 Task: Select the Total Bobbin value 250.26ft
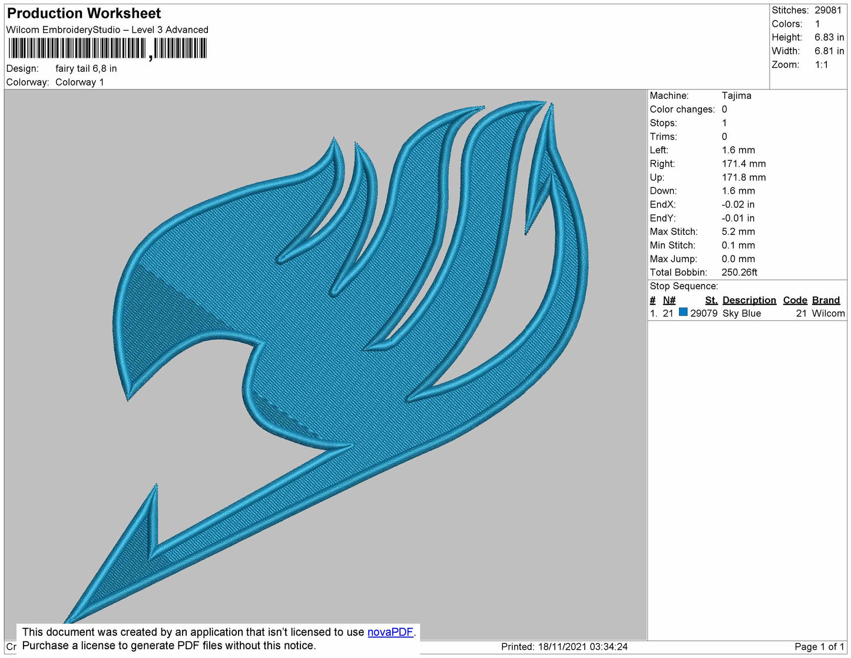[739, 272]
